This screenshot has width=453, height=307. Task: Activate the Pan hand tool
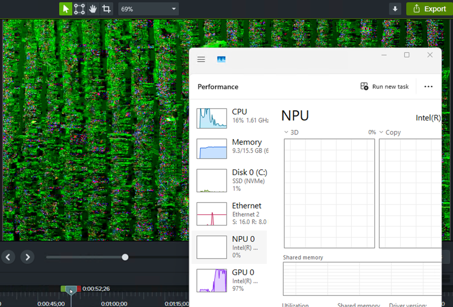[93, 9]
